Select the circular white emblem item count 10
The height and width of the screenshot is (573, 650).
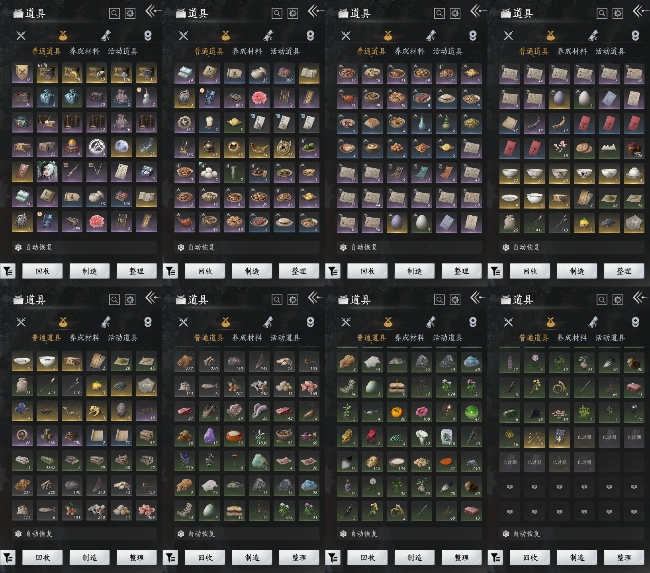pyautogui.click(x=97, y=147)
